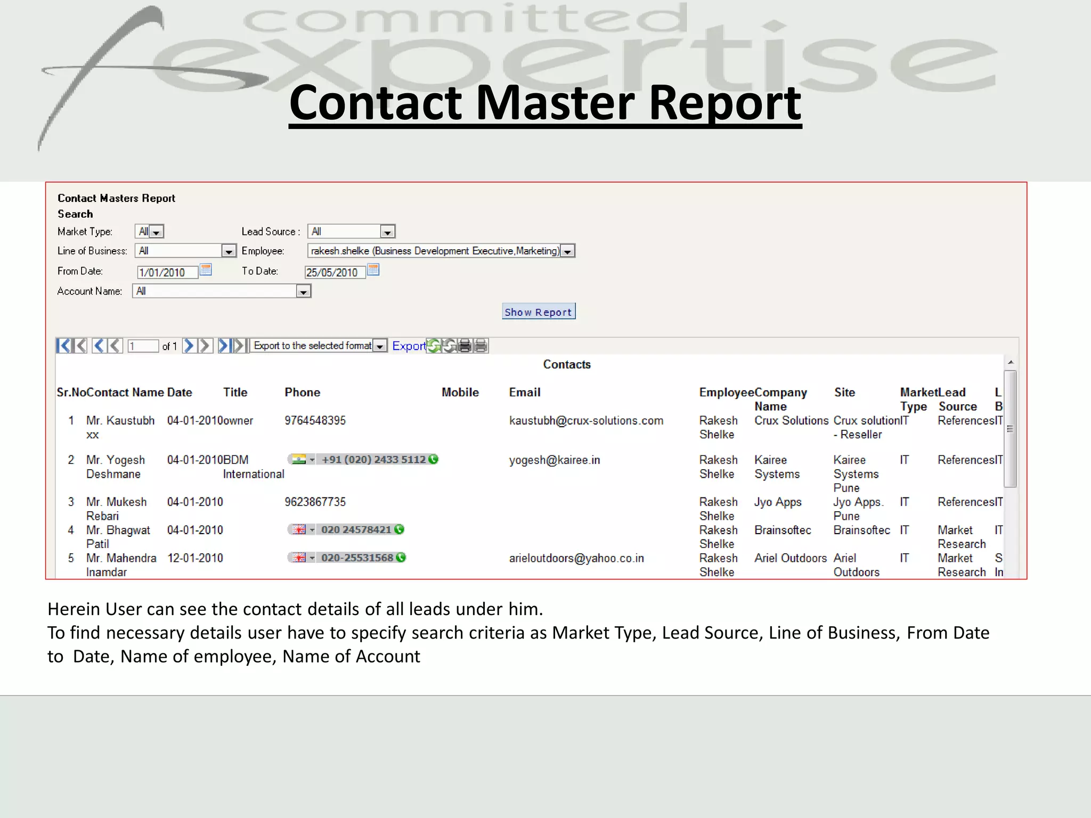1091x818 pixels.
Task: Jump to last page (blue icon)
Action: [x=224, y=346]
